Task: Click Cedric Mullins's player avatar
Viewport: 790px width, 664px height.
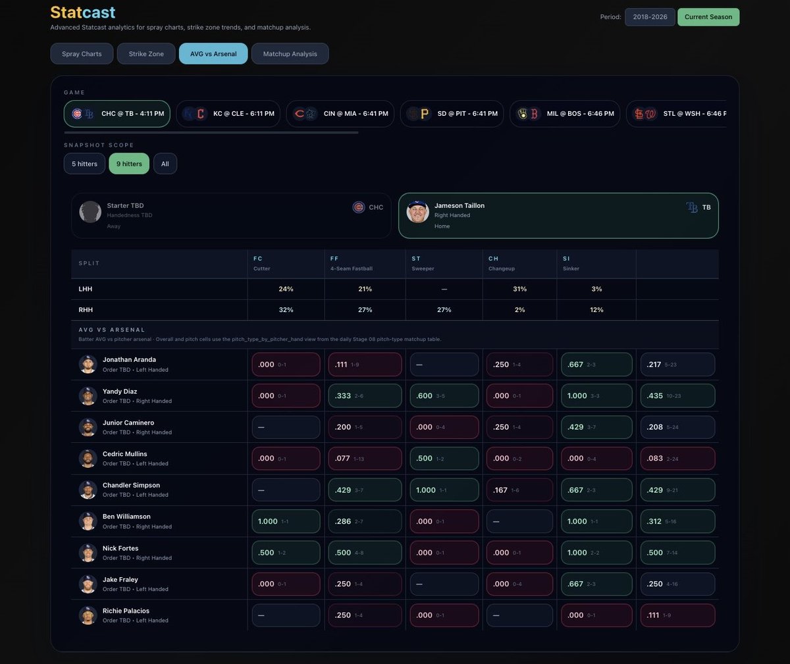Action: point(88,458)
